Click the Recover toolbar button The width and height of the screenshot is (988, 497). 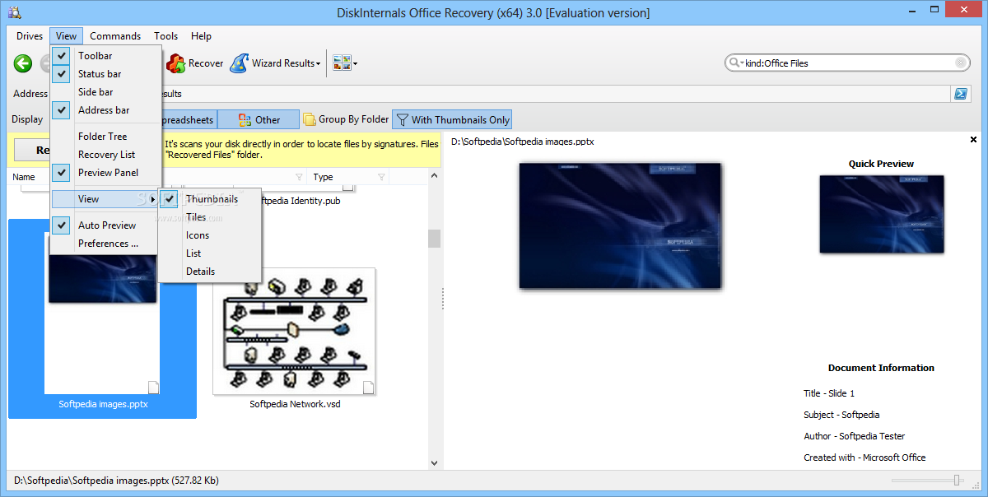(195, 63)
